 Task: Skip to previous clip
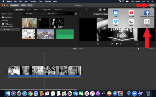112,44
